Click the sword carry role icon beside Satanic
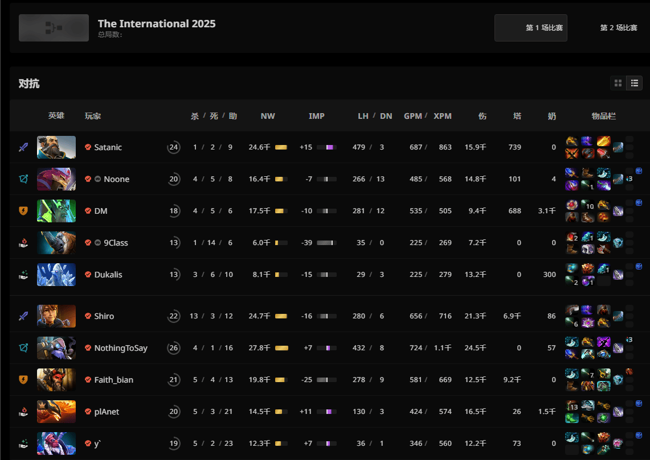The height and width of the screenshot is (460, 650). (23, 147)
